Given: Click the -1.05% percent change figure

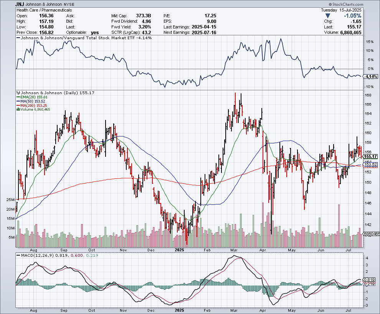Looking at the screenshot, I should (x=353, y=16).
